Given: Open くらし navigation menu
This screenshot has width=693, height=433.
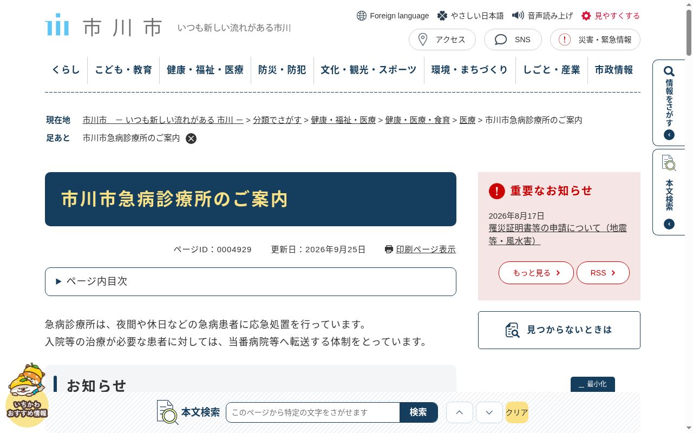Looking at the screenshot, I should 66,70.
